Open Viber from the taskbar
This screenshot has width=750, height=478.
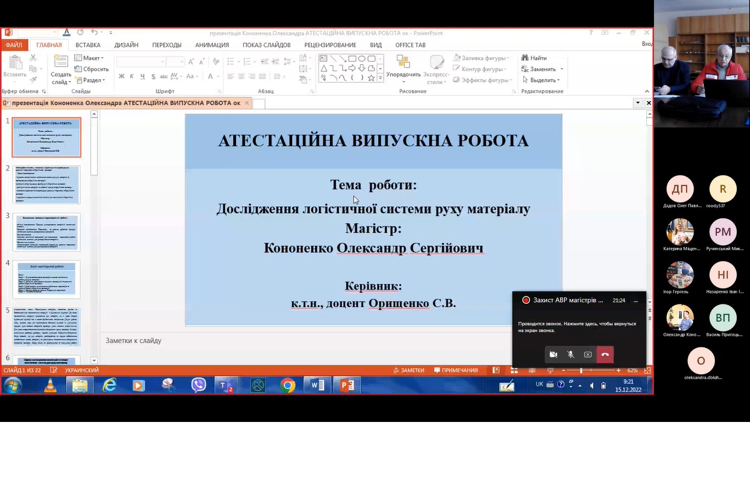tap(198, 385)
